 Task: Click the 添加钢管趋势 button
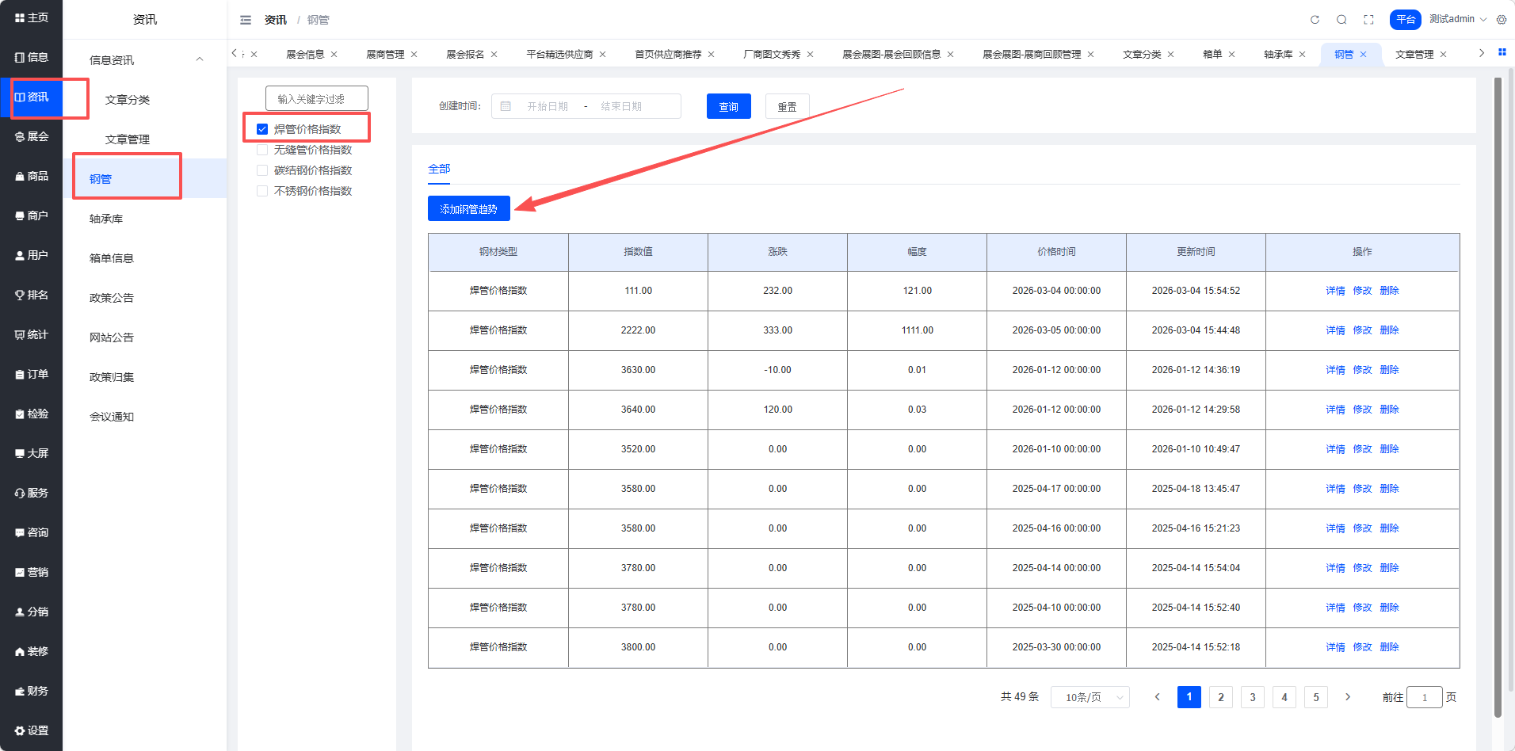(x=468, y=209)
